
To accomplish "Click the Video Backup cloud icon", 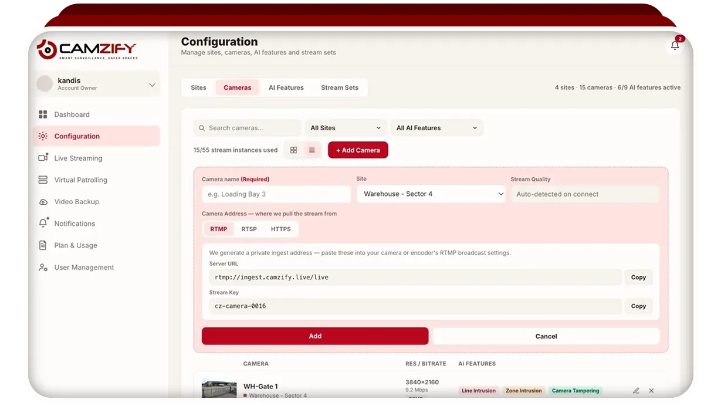I will (43, 202).
